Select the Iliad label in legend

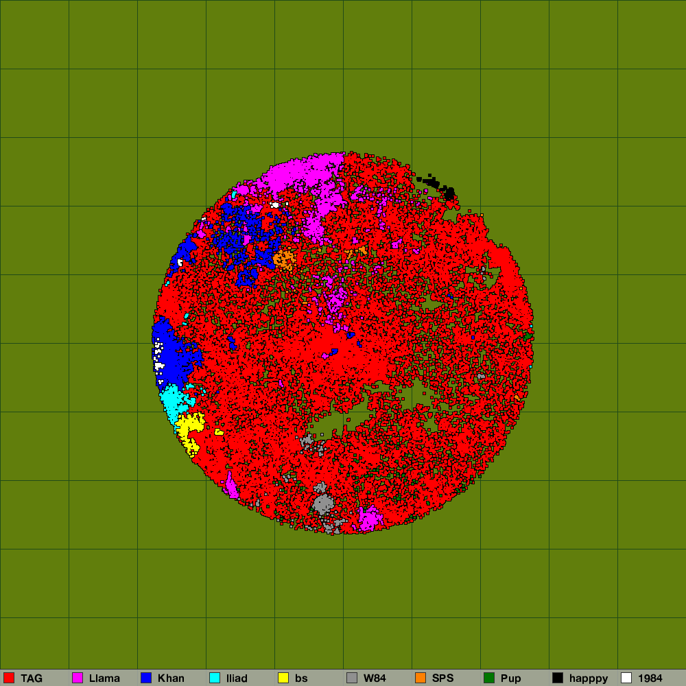237,678
